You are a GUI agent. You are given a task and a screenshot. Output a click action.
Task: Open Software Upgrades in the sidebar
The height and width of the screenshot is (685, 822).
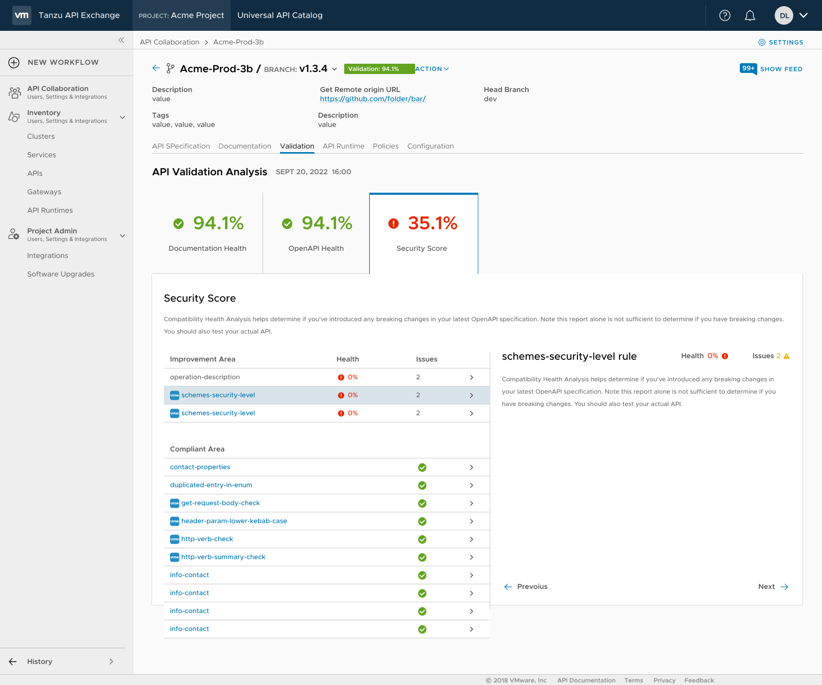click(61, 274)
